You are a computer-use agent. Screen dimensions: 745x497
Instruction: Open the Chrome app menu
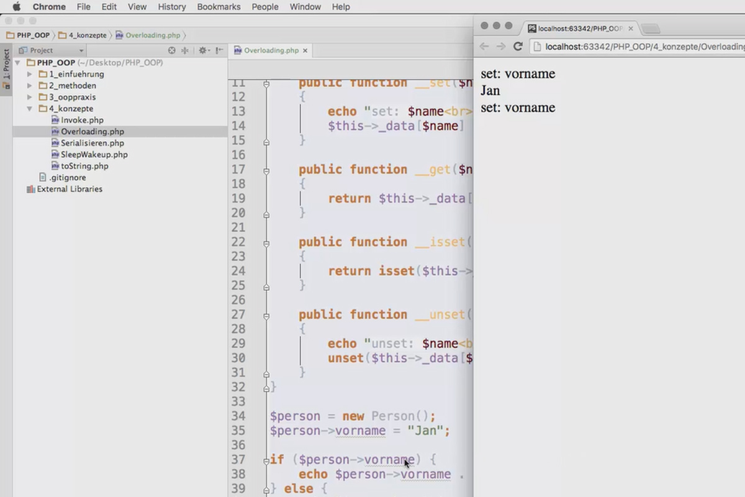49,7
